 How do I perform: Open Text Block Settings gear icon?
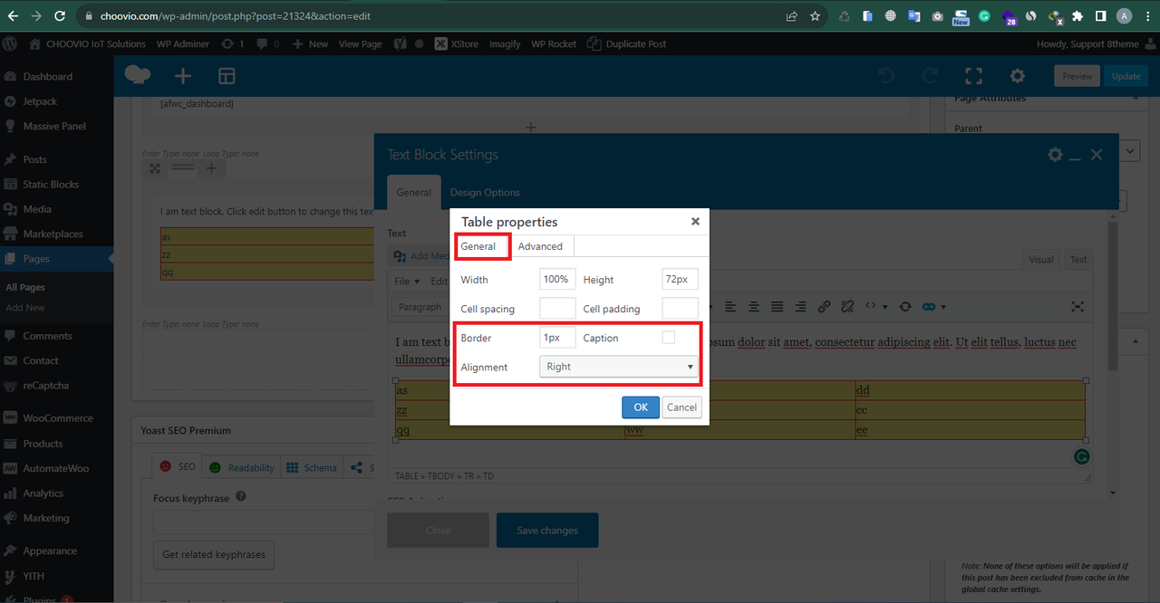[x=1054, y=155]
